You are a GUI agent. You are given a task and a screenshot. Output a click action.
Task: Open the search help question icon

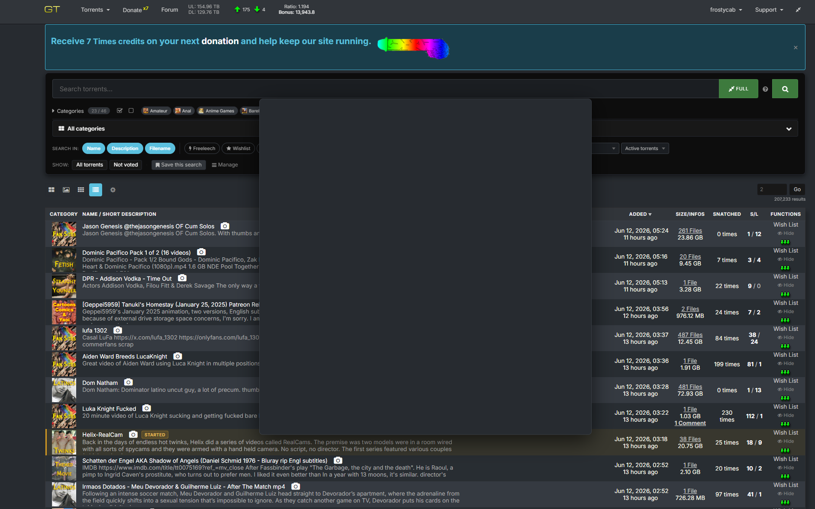point(765,89)
